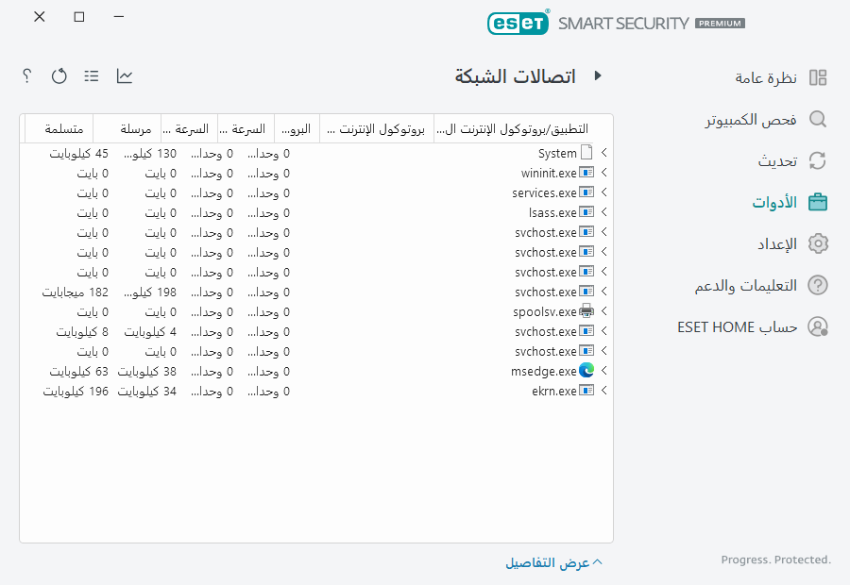
Task: Click the magnifier icon for فحص الكمبيوتر
Action: (x=818, y=120)
